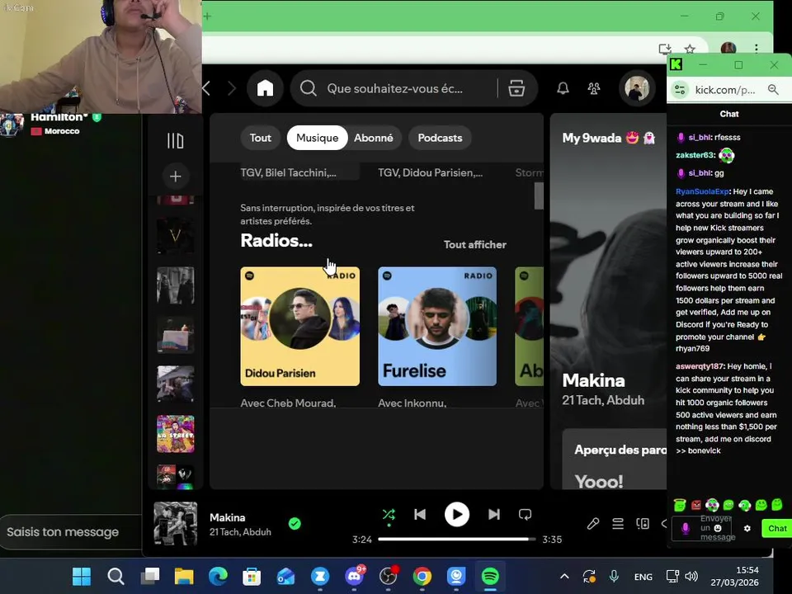Open Friend Activity icon

(x=594, y=88)
